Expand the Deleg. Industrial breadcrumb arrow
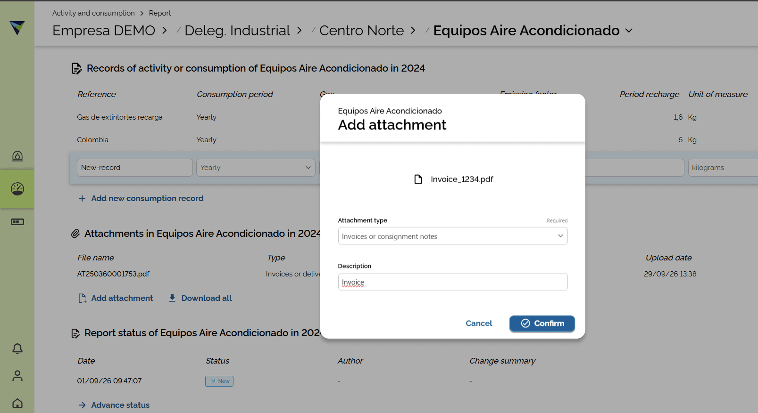Screen dimensions: 758x413 point(299,31)
